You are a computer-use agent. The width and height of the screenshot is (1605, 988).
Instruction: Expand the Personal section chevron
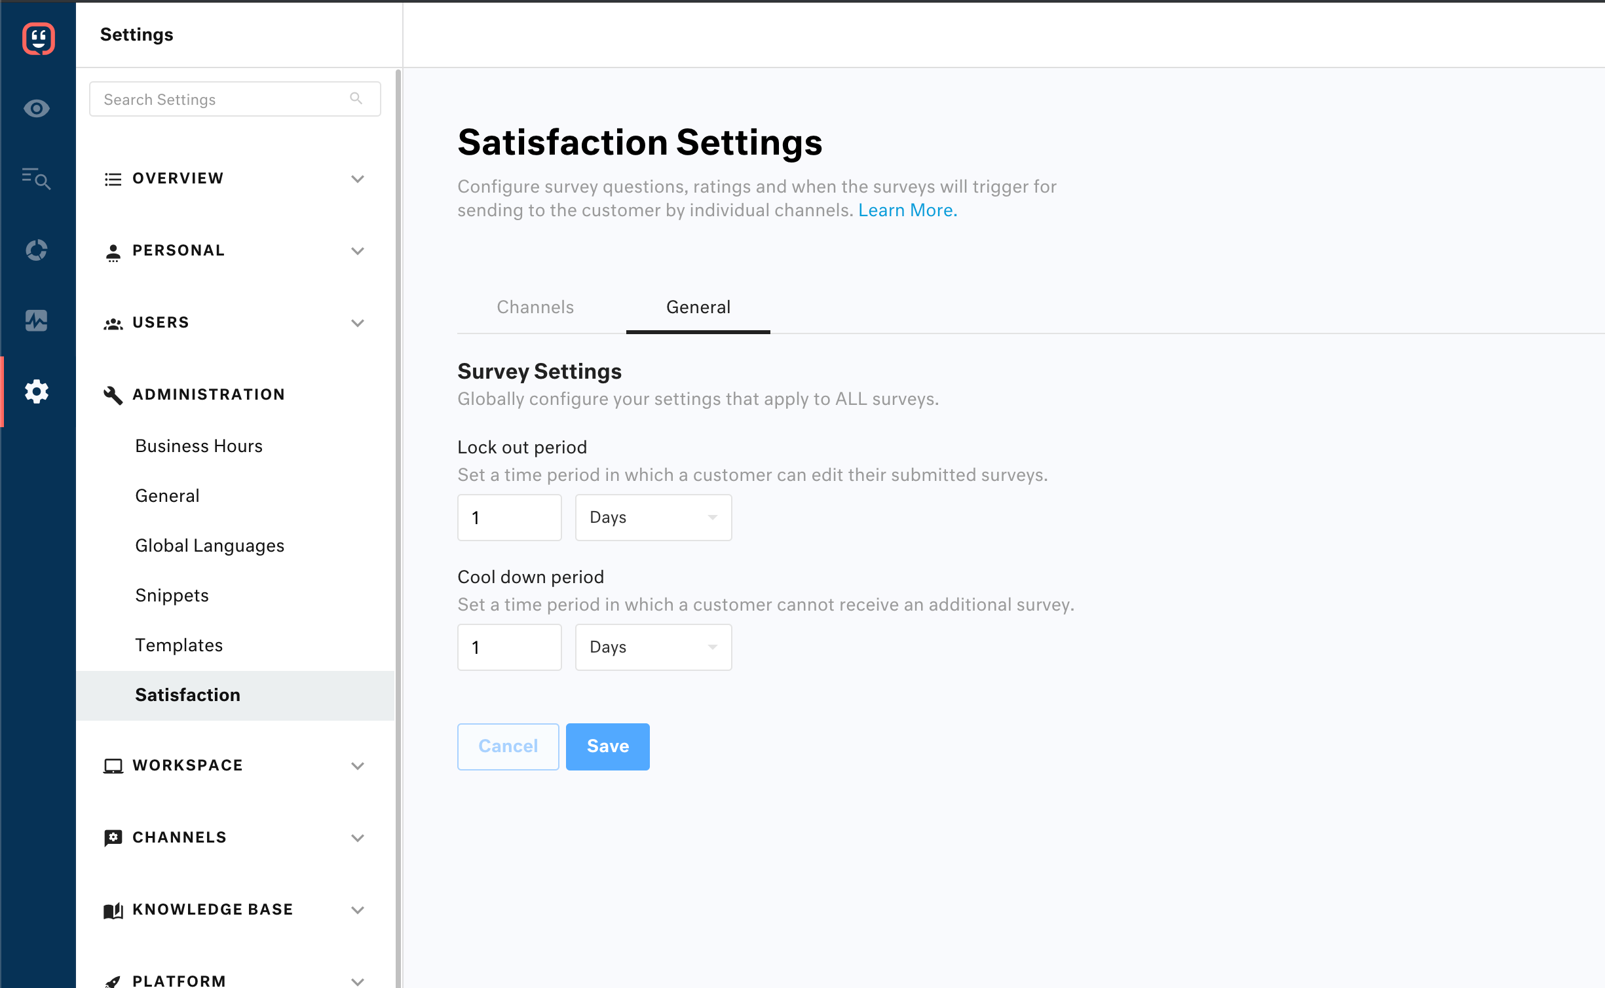357,251
